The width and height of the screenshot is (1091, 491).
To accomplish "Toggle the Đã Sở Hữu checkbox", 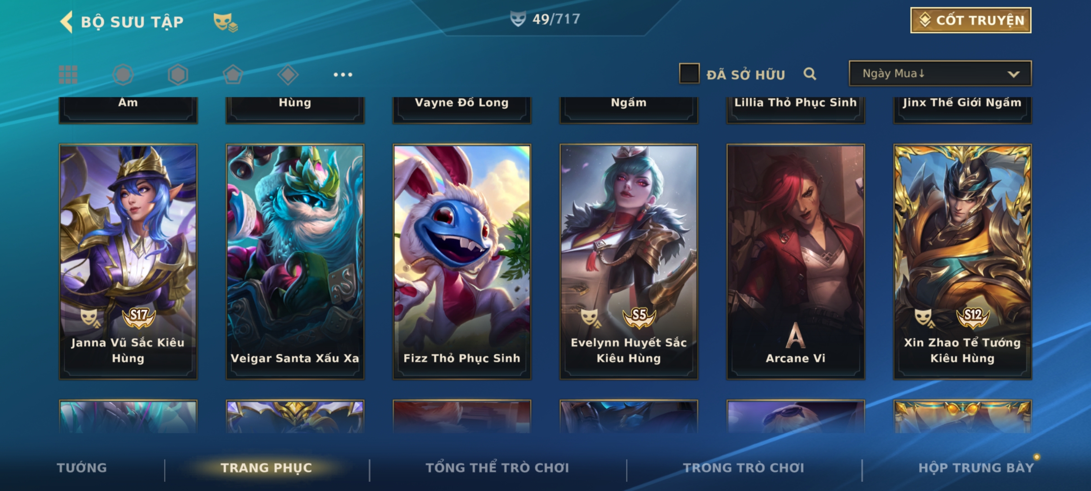I will coord(689,74).
